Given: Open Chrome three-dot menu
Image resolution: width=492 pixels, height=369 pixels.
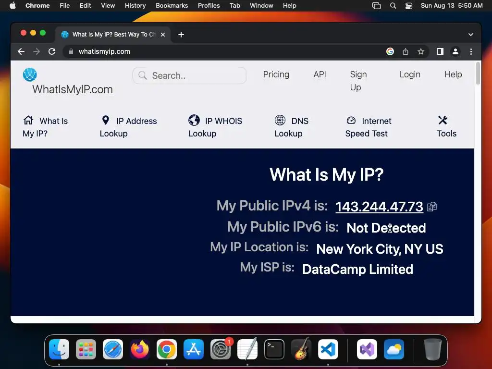Looking at the screenshot, I should pyautogui.click(x=471, y=51).
